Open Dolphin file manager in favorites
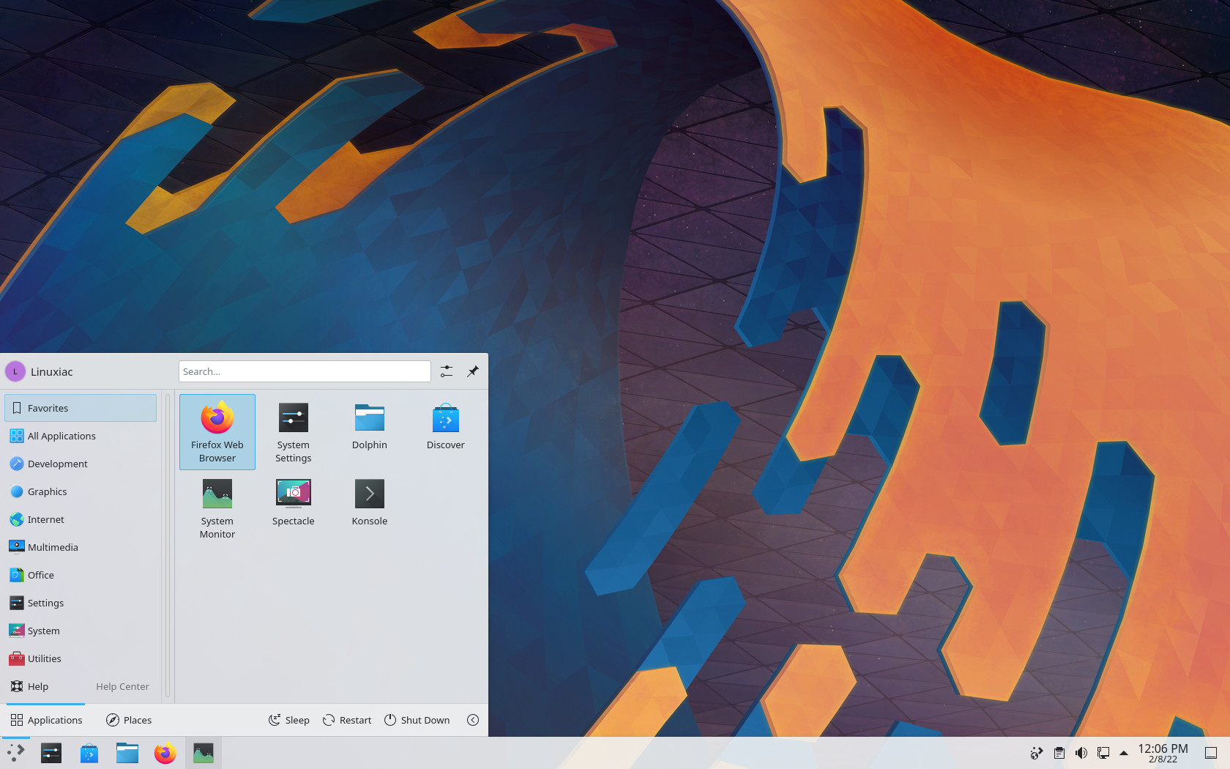The width and height of the screenshot is (1230, 769). click(370, 432)
